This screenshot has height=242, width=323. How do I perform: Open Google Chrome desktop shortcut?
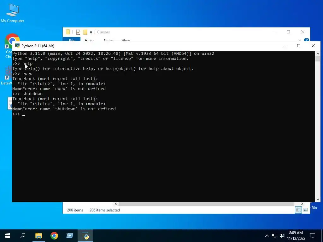[x=9, y=46]
